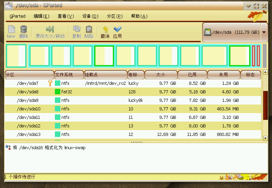Sort by 卷标 column header
The image size is (272, 188).
point(136,75)
